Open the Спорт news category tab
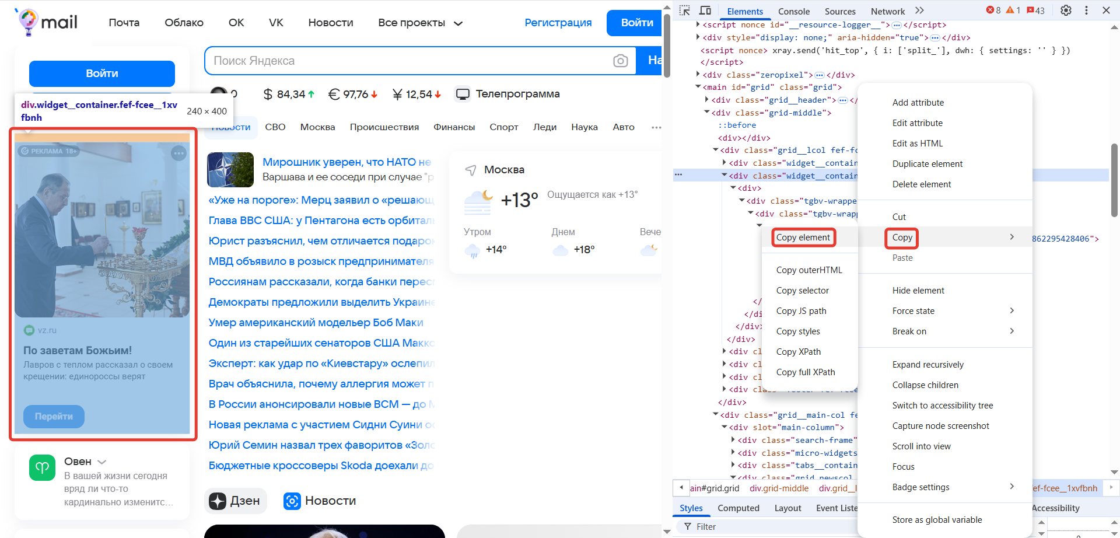Viewport: 1120px width, 538px height. pyautogui.click(x=504, y=127)
